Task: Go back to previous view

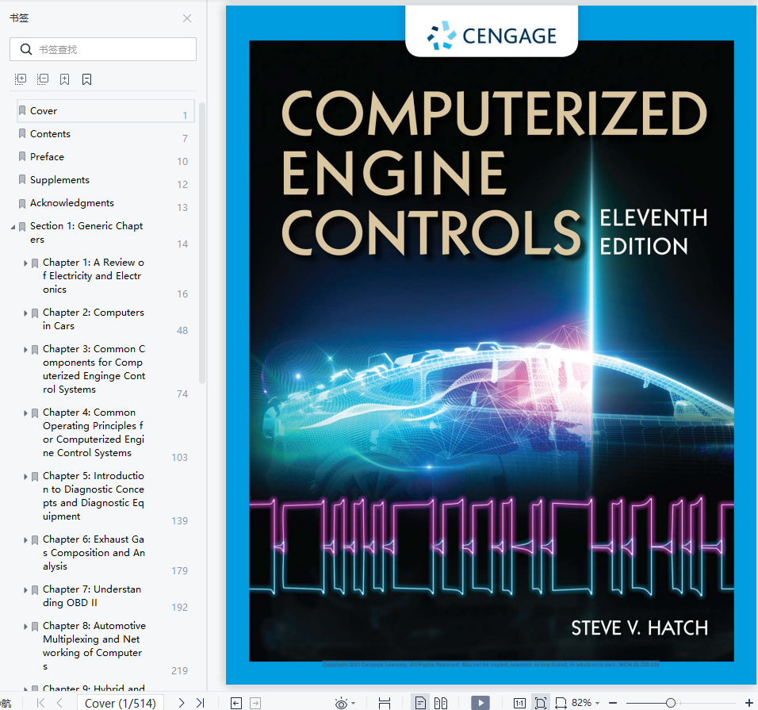Action: [236, 703]
